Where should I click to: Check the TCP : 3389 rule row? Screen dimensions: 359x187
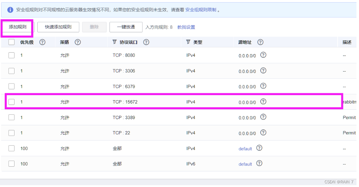point(12,117)
